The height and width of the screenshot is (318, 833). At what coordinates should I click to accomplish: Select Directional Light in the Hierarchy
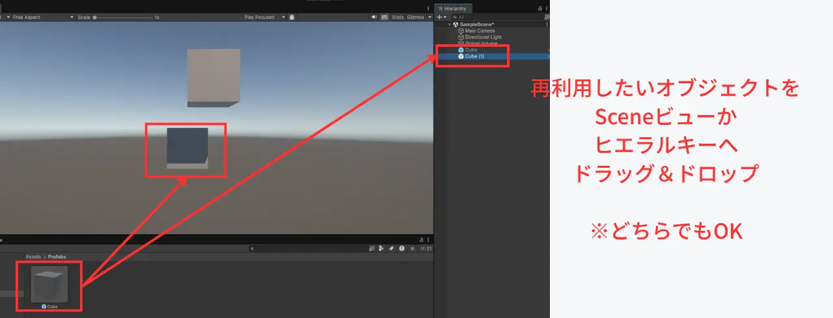click(483, 37)
